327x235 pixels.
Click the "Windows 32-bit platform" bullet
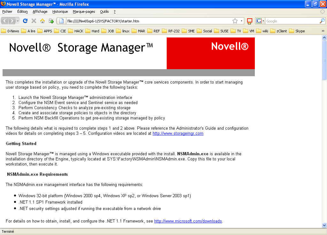coord(105,196)
